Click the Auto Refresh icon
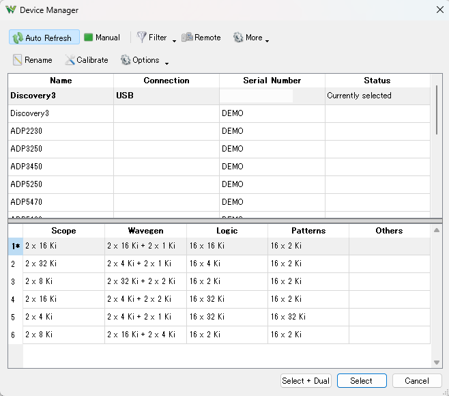Image resolution: width=449 pixels, height=396 pixels. coord(18,38)
